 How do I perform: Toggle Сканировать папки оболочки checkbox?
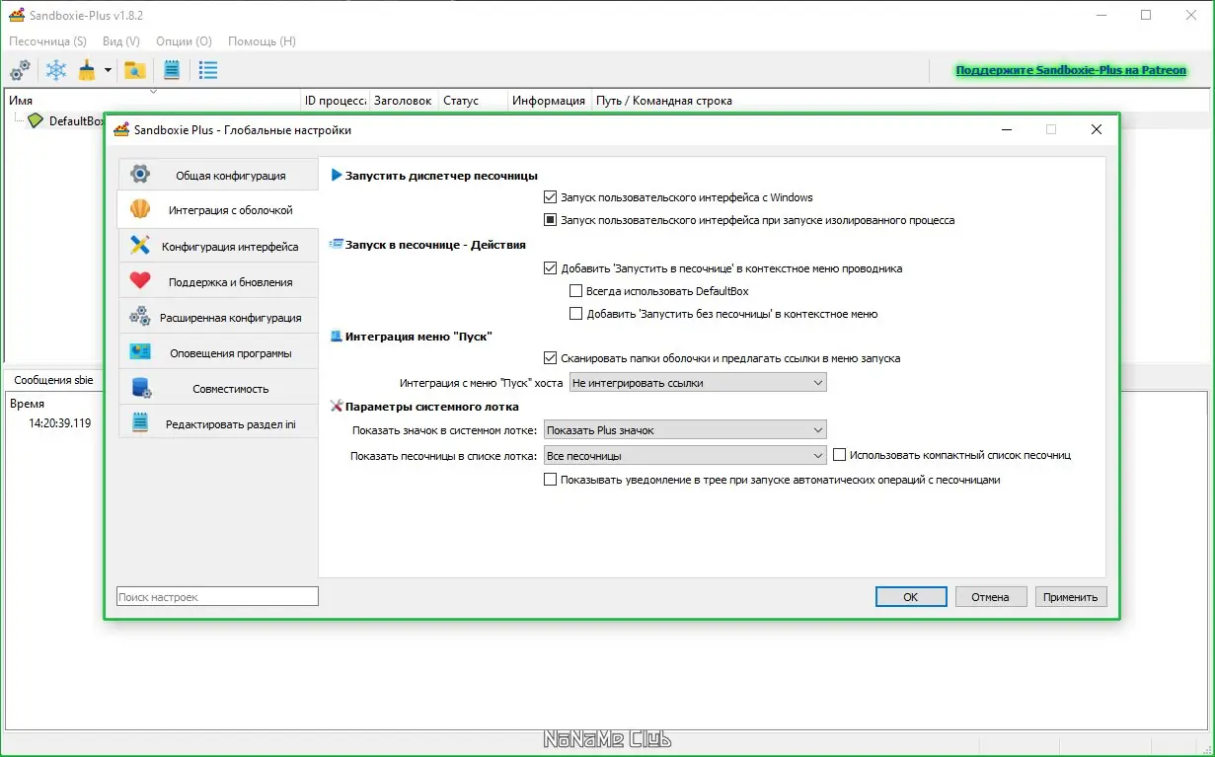(551, 358)
